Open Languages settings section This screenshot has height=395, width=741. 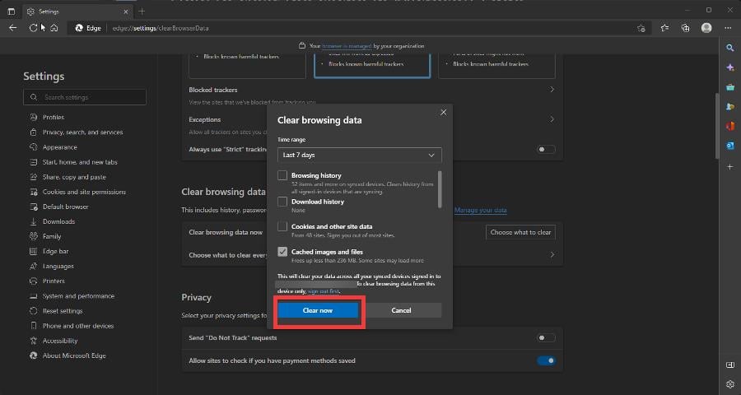pos(58,266)
